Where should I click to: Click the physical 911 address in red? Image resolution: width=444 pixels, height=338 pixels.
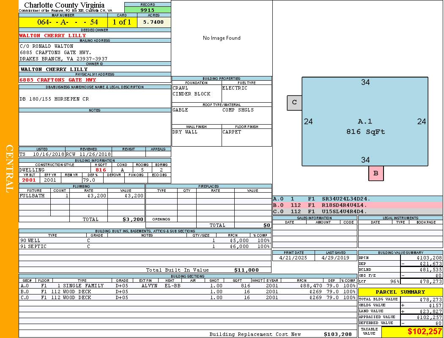coord(58,80)
